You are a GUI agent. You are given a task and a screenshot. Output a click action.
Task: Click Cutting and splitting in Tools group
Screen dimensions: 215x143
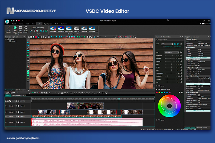[37, 28]
